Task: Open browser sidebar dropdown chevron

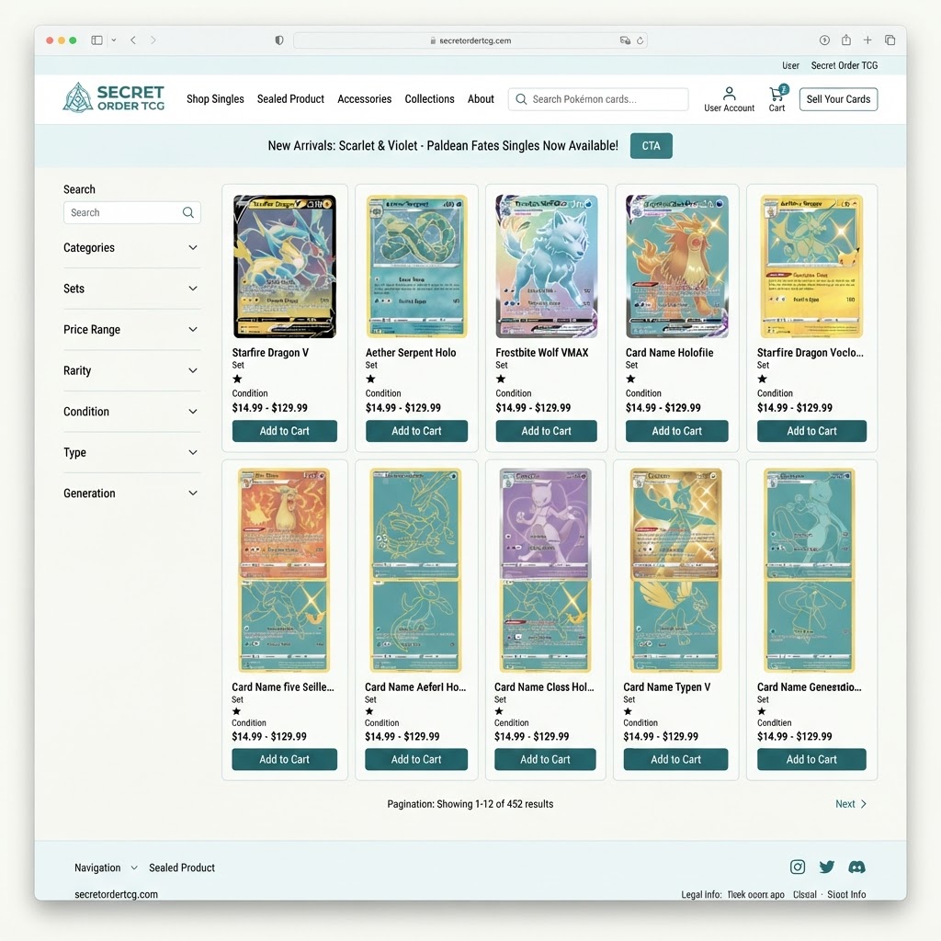Action: [x=113, y=40]
